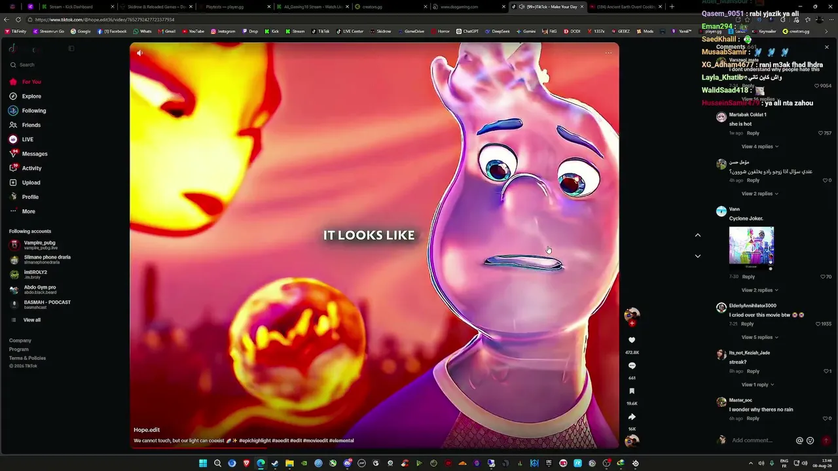Open a new browser tab

pos(672,7)
